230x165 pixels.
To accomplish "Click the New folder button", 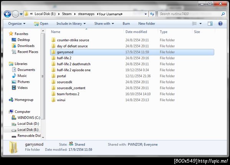I will point(146,24).
